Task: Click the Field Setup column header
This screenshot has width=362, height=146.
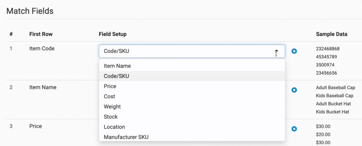Action: (x=113, y=34)
